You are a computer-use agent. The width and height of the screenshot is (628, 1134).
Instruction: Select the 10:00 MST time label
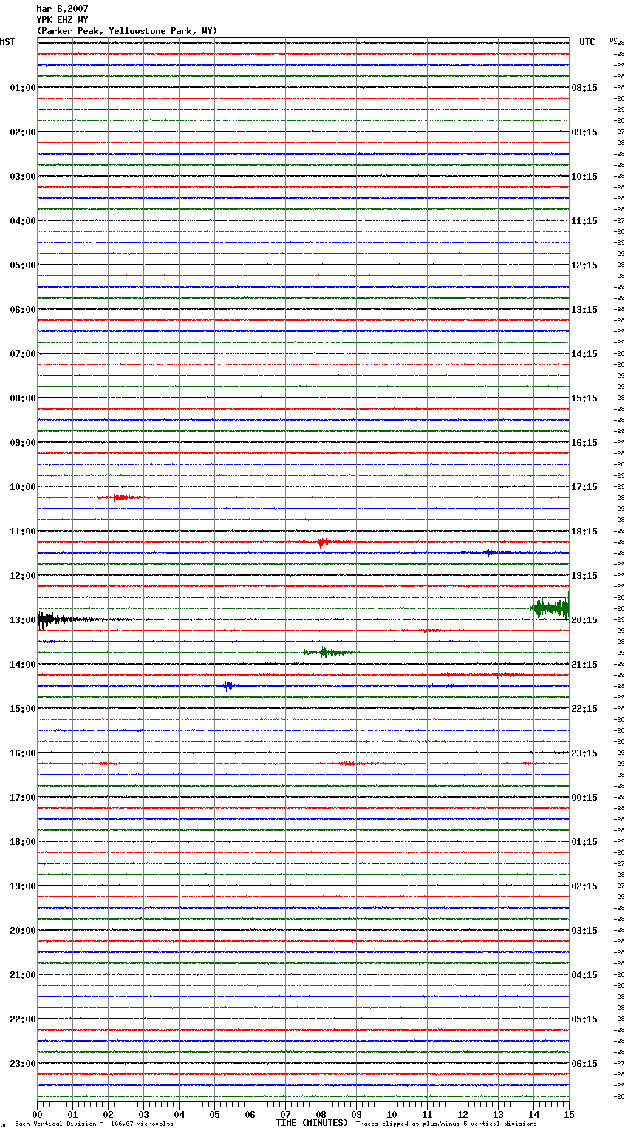23,487
